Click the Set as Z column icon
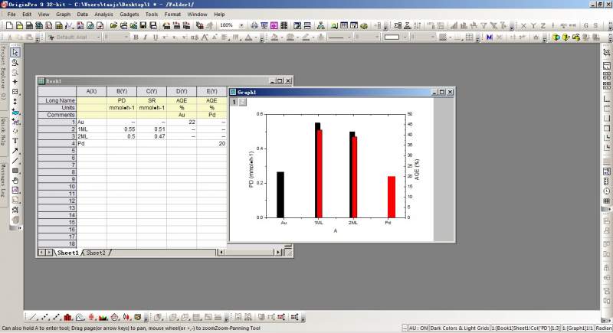 [x=543, y=26]
